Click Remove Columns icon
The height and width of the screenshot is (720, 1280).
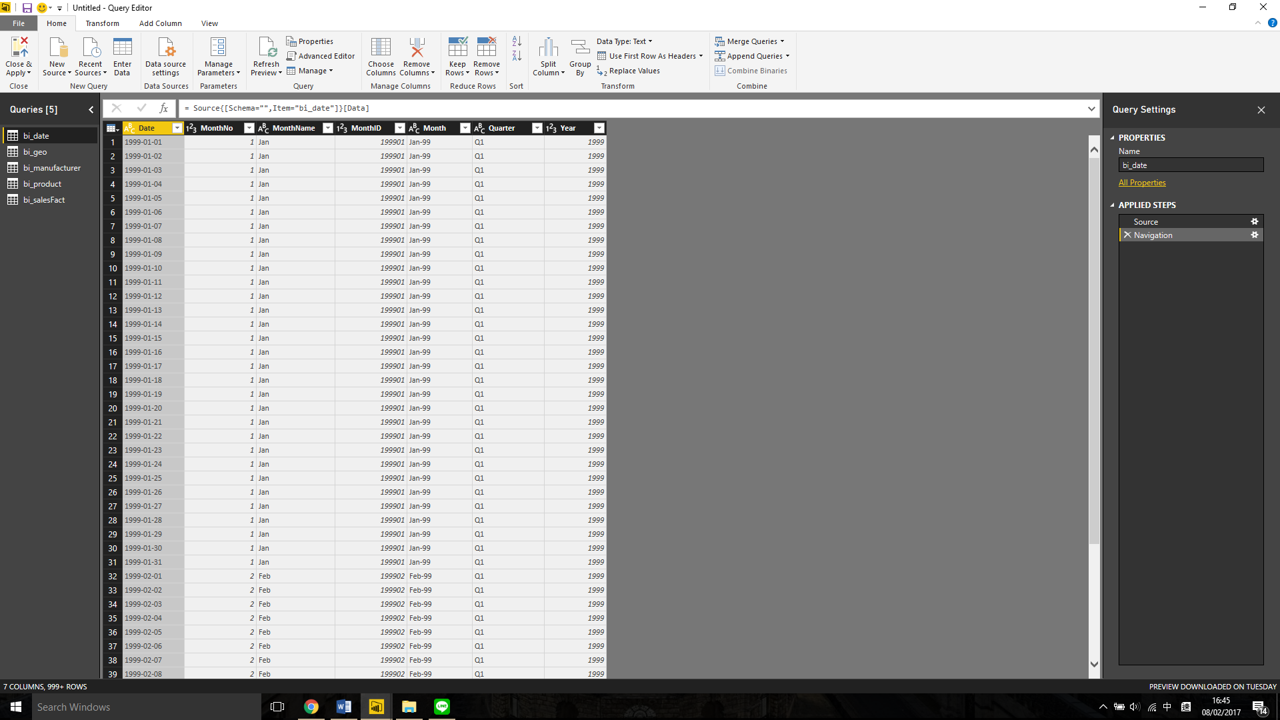(x=417, y=47)
